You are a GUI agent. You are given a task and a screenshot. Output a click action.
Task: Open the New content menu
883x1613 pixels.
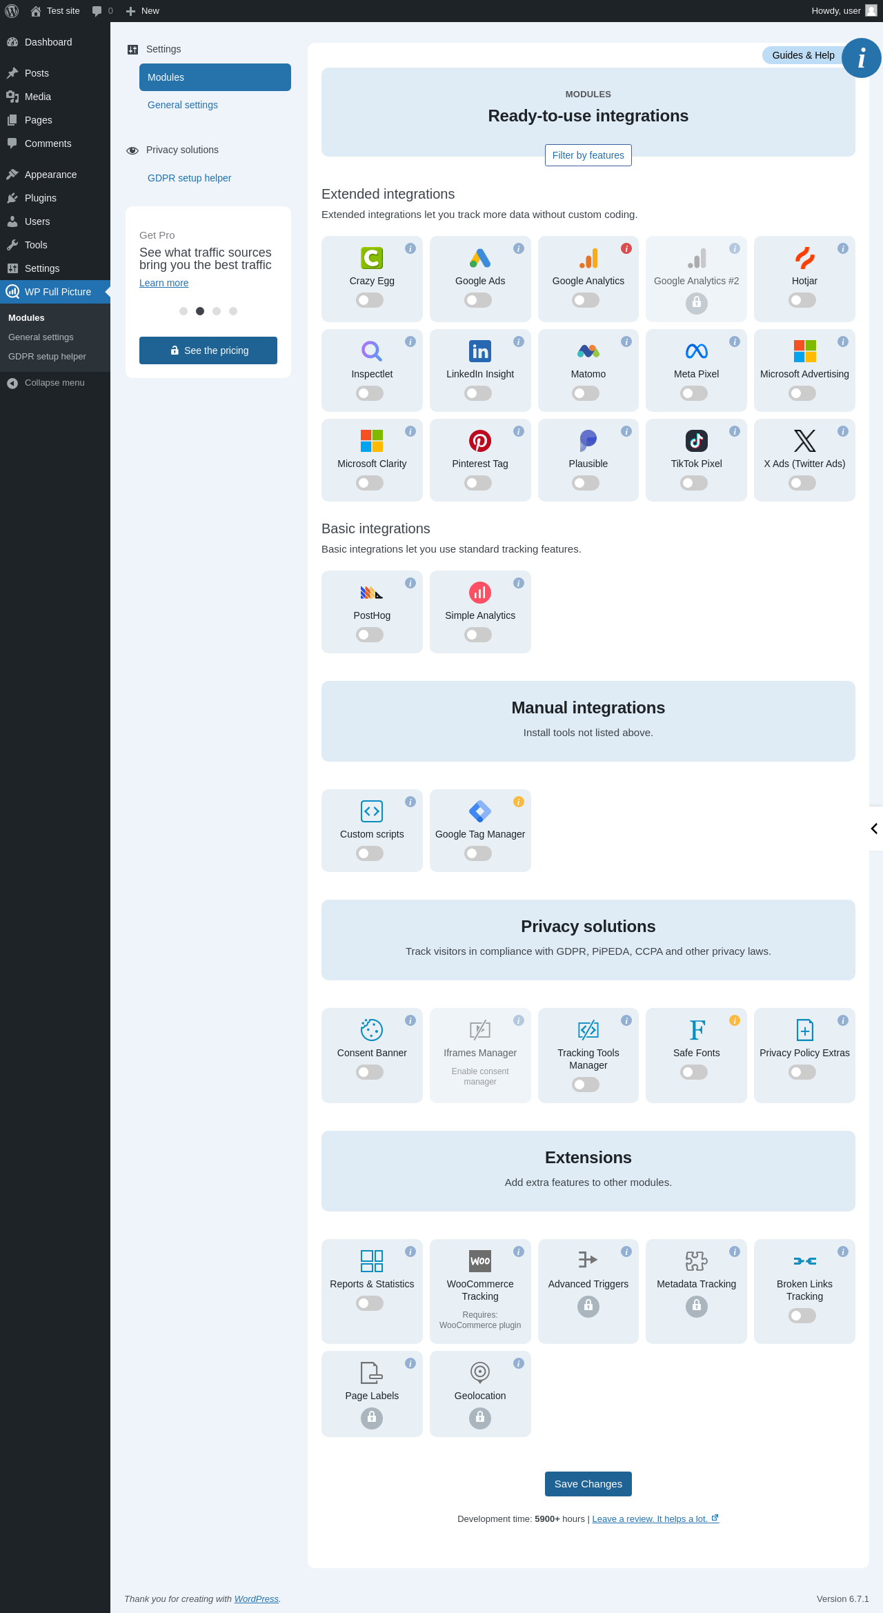point(143,11)
